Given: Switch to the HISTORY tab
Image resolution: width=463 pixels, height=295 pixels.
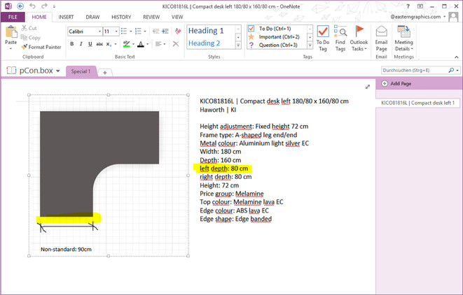Looking at the screenshot, I should click(x=121, y=17).
